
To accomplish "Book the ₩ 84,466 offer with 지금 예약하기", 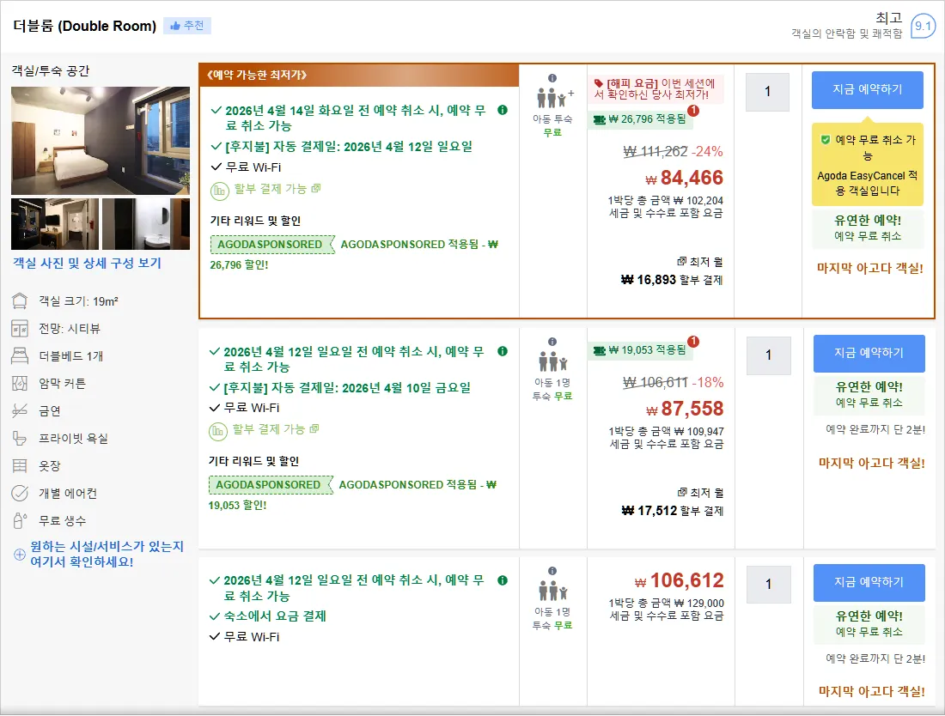I will point(868,90).
